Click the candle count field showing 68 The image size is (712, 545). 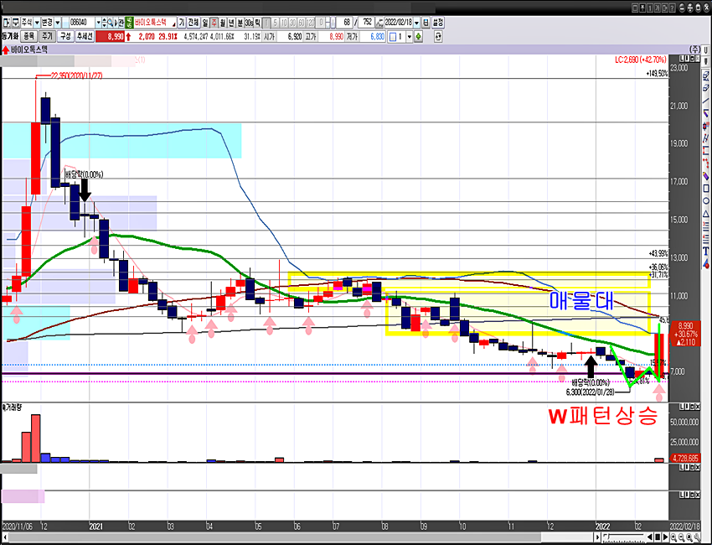click(344, 23)
